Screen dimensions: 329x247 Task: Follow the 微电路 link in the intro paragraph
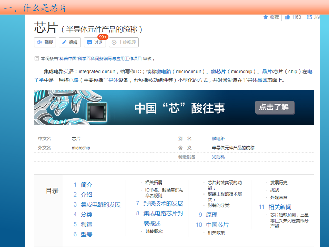point(163,72)
